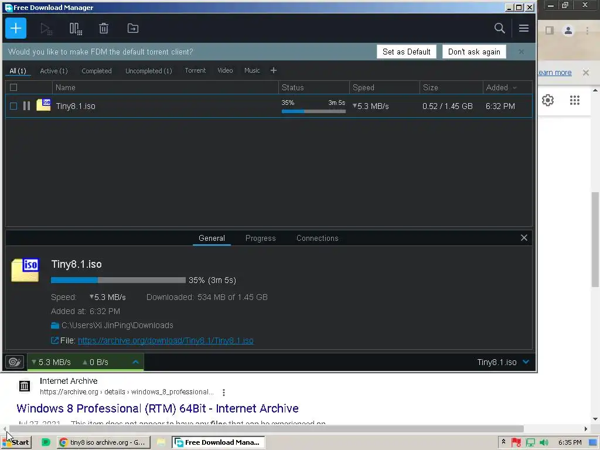Image resolution: width=600 pixels, height=450 pixels.
Task: Close the download details panel
Action: click(x=524, y=238)
